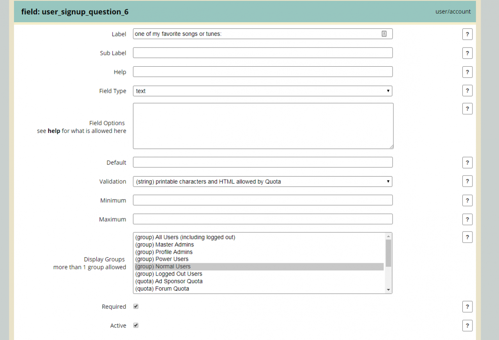This screenshot has width=499, height=340.
Task: Click help icon for Display Groups list
Action: 467,237
